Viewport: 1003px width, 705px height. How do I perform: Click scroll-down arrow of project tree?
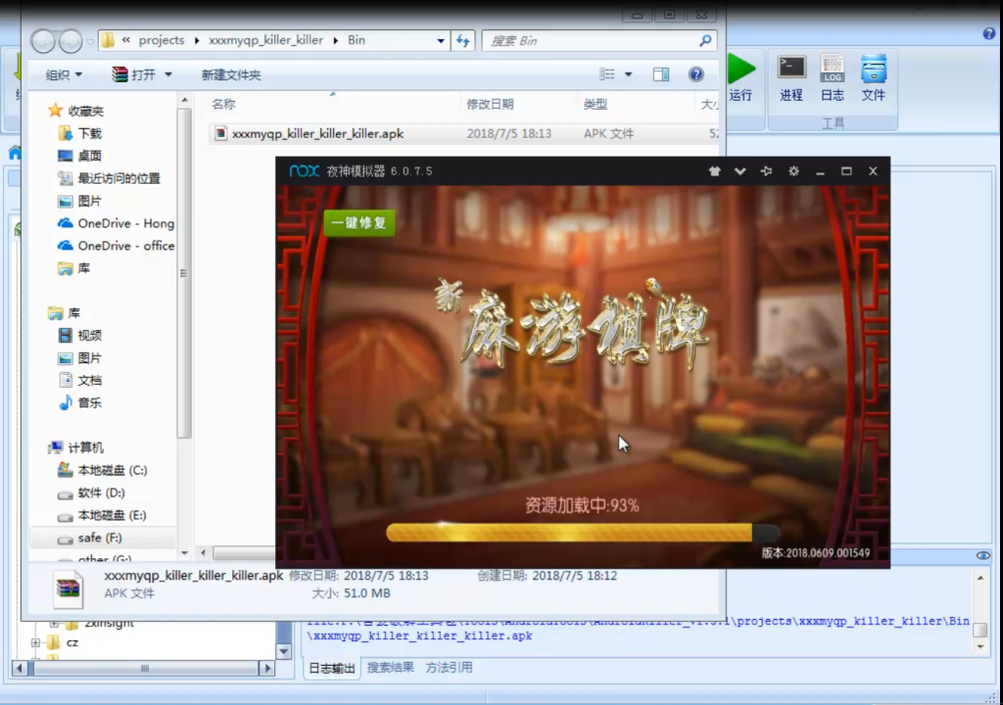pos(283,652)
